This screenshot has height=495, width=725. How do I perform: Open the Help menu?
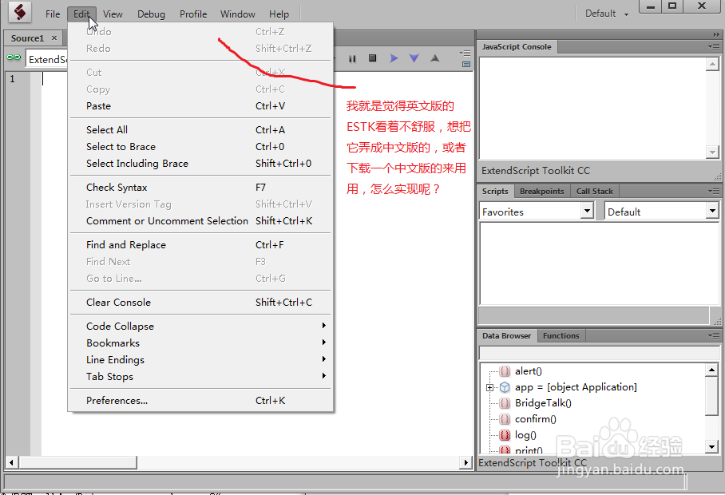point(279,14)
